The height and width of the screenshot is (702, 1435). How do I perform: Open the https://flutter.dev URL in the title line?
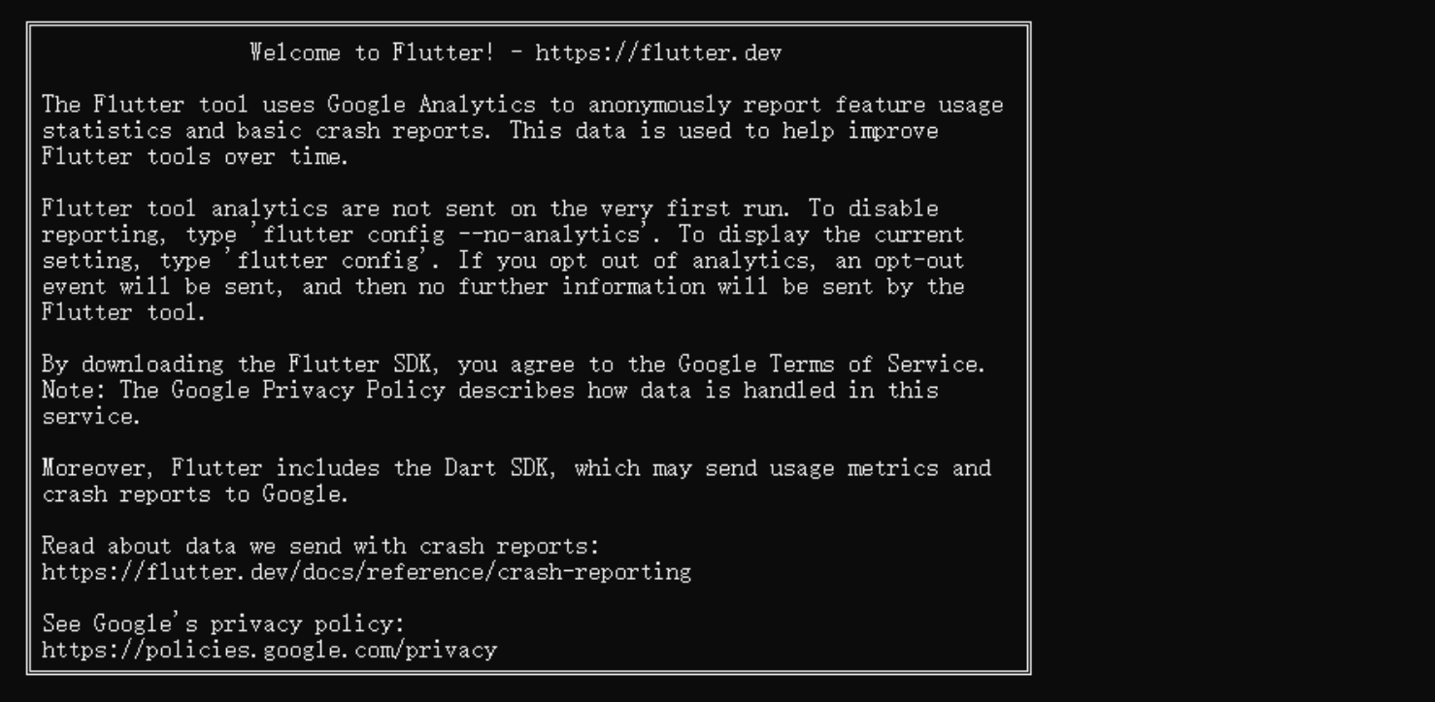pos(658,52)
